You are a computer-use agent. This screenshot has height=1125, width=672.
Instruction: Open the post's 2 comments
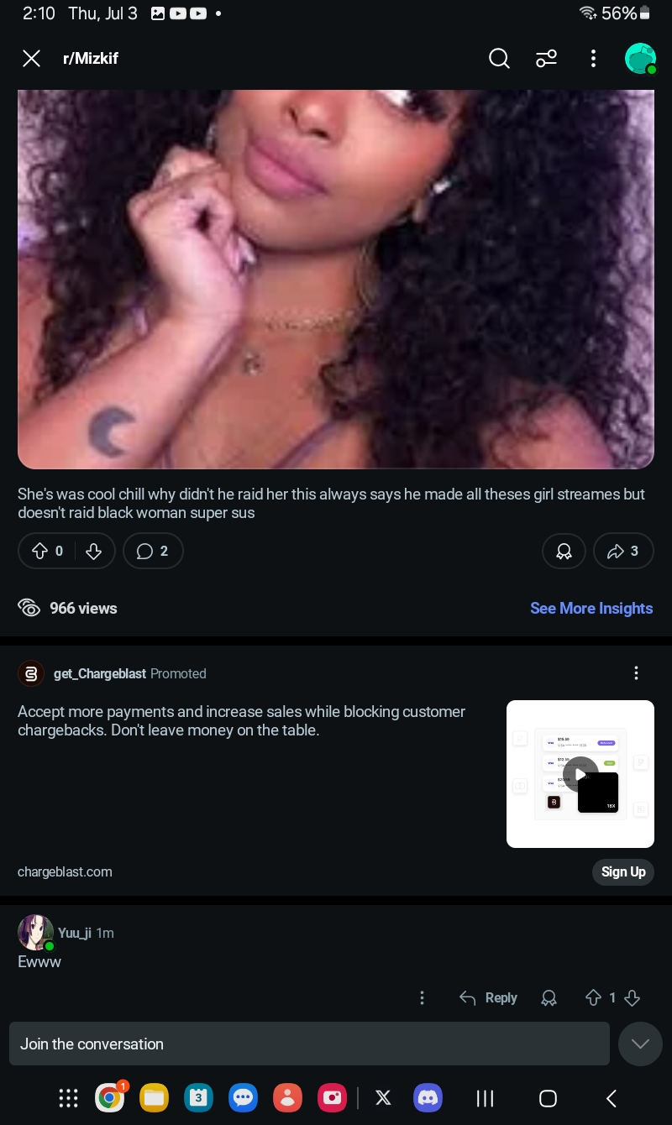click(153, 552)
